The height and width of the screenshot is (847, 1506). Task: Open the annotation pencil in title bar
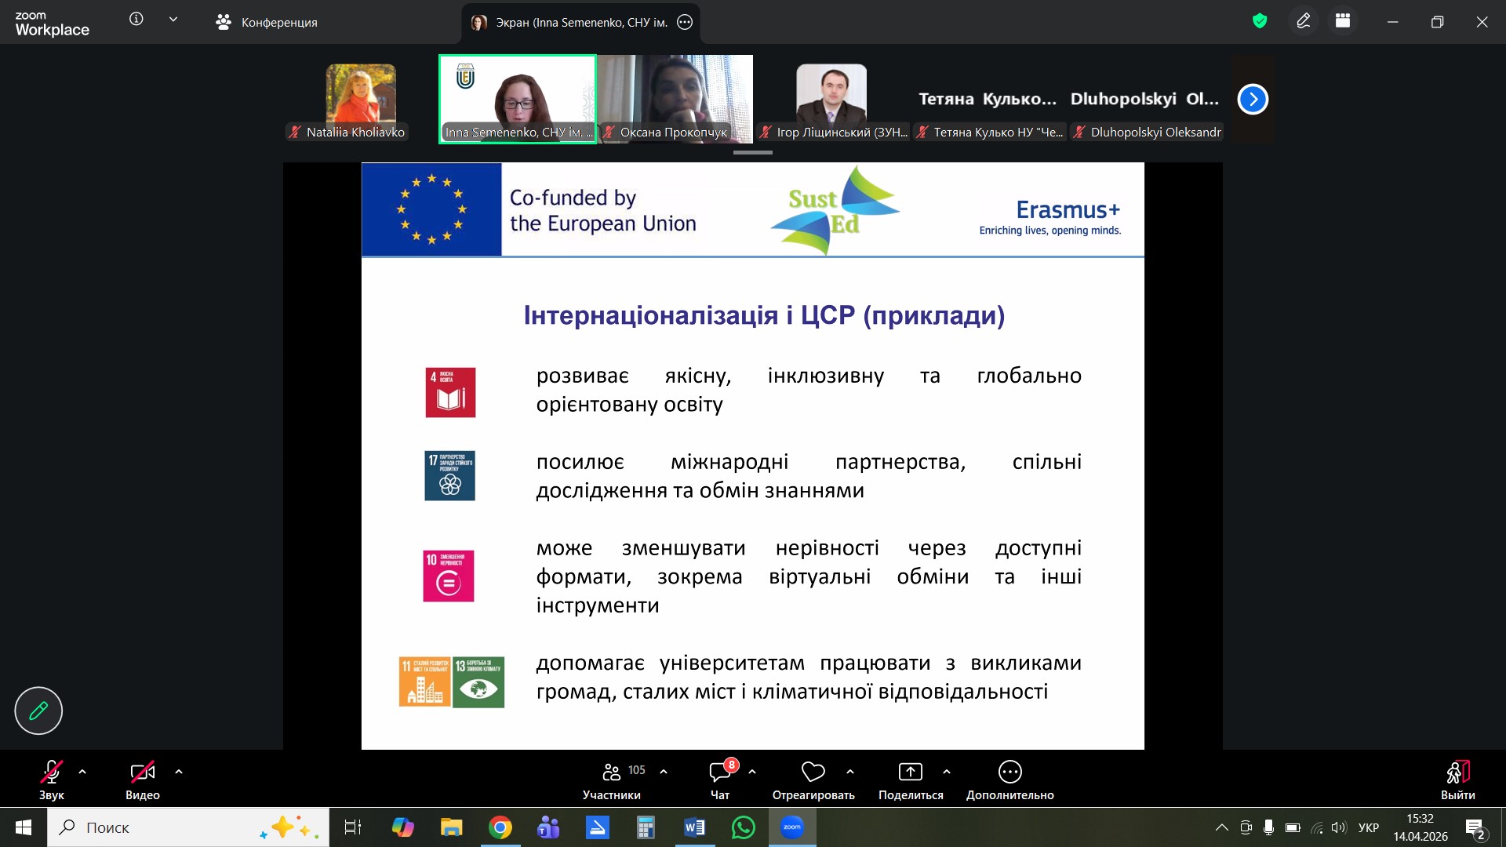pyautogui.click(x=1304, y=21)
